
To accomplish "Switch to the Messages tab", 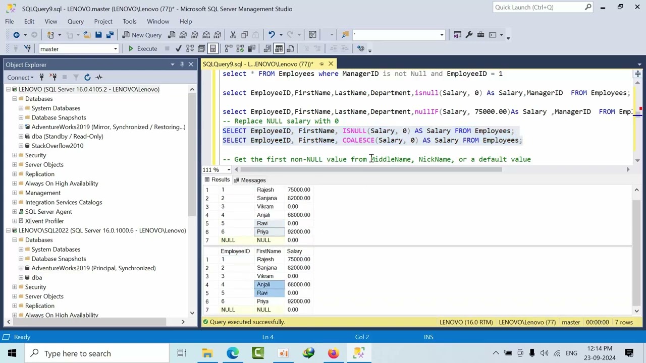I will pyautogui.click(x=249, y=180).
